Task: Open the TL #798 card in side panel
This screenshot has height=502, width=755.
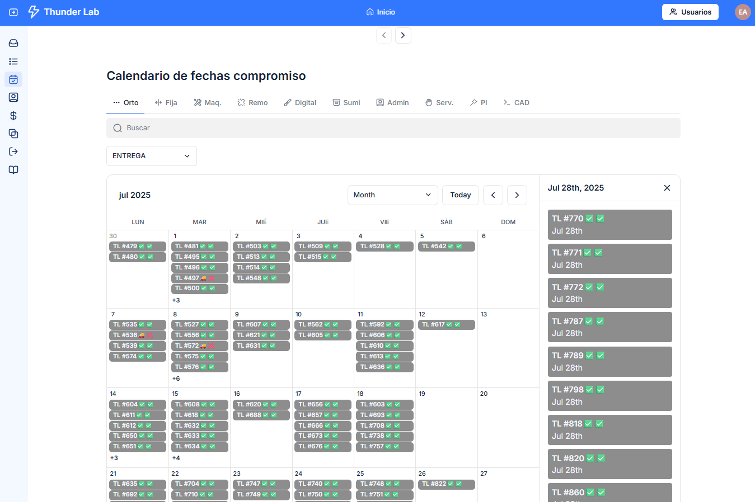Action: [610, 396]
